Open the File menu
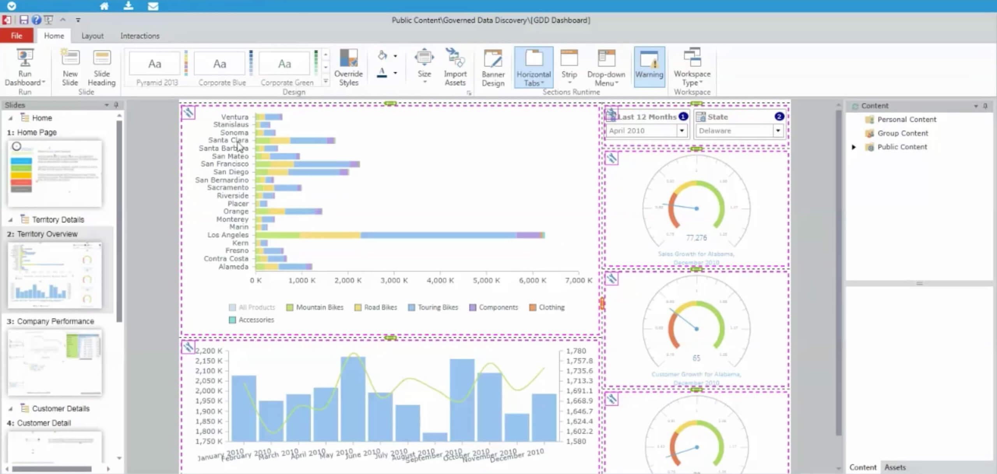This screenshot has height=474, width=997. coord(16,36)
